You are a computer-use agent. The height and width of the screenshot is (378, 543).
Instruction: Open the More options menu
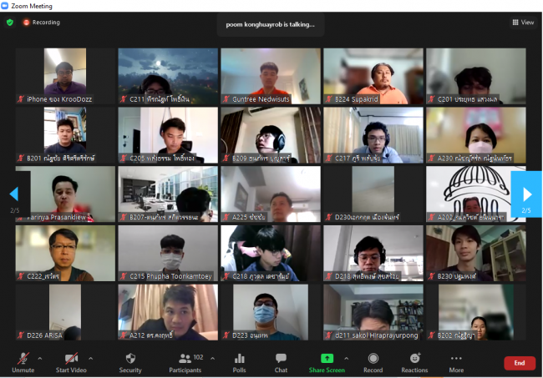(455, 362)
